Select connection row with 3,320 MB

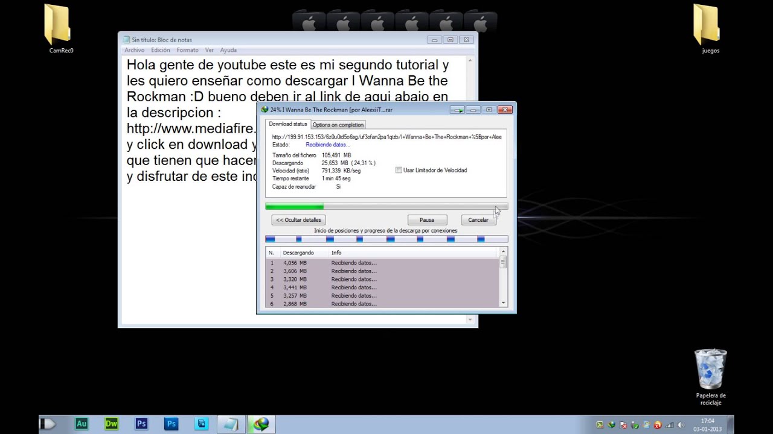[x=382, y=279]
